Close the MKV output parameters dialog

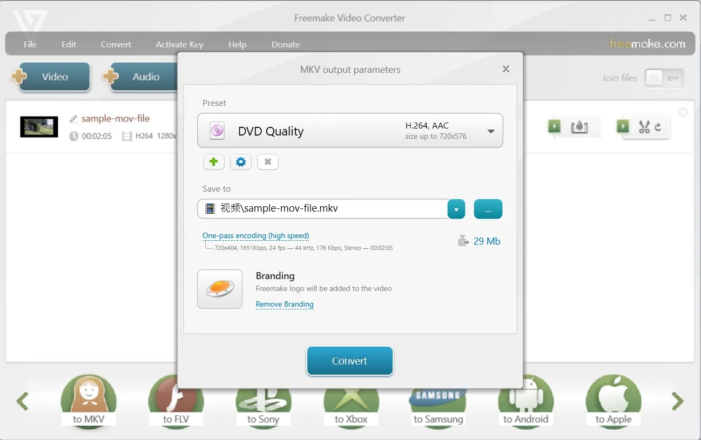tap(506, 69)
